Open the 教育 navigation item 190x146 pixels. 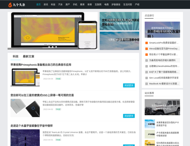click(x=82, y=5)
